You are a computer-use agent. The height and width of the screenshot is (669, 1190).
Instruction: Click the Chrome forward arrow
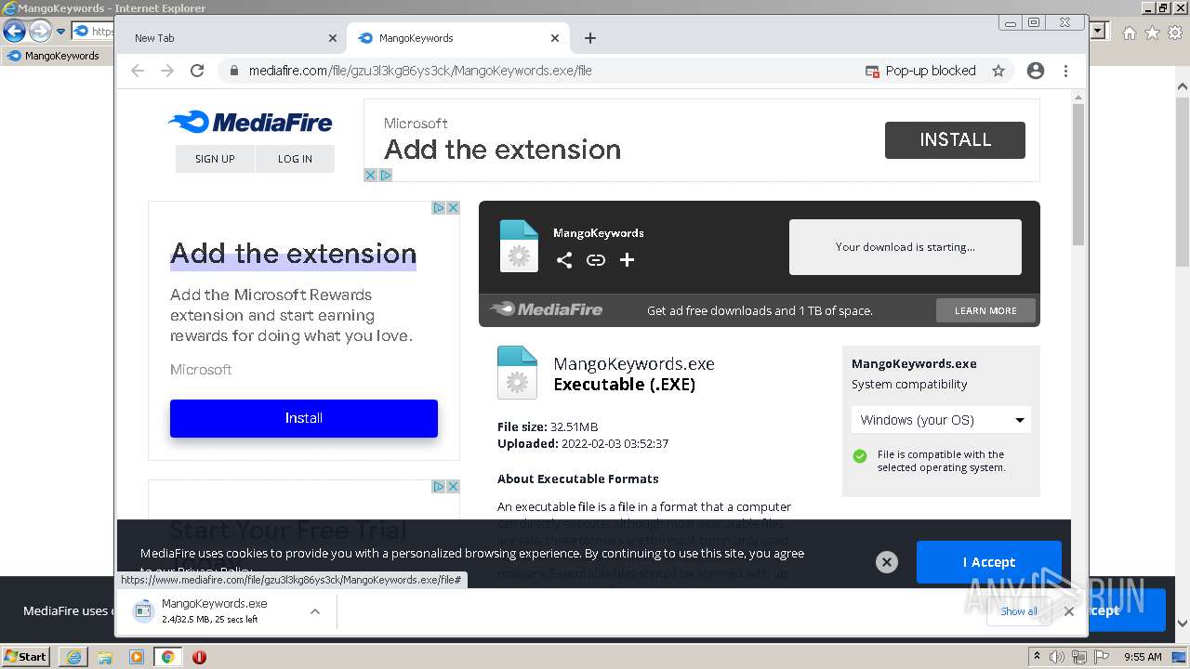[167, 71]
